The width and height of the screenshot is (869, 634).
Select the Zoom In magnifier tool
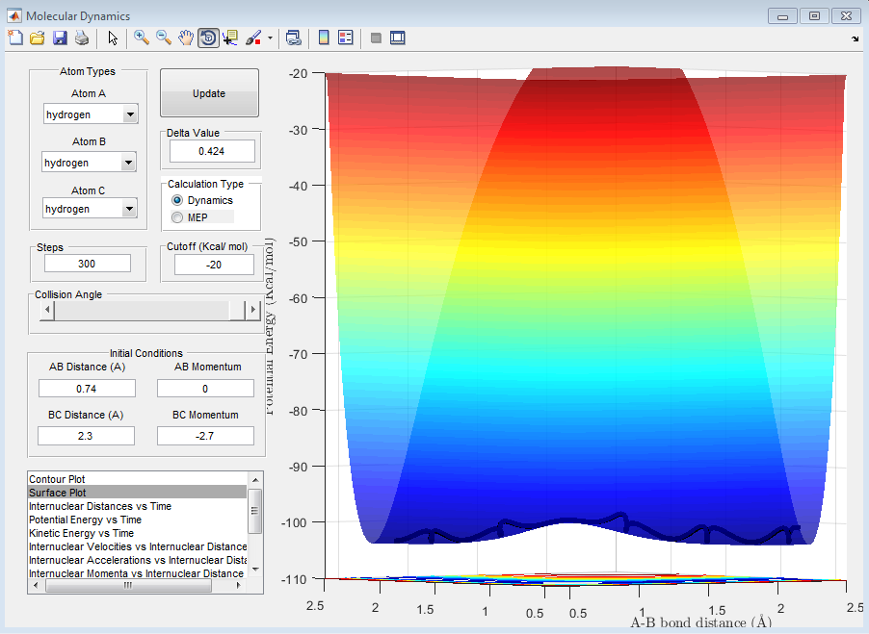(x=141, y=38)
